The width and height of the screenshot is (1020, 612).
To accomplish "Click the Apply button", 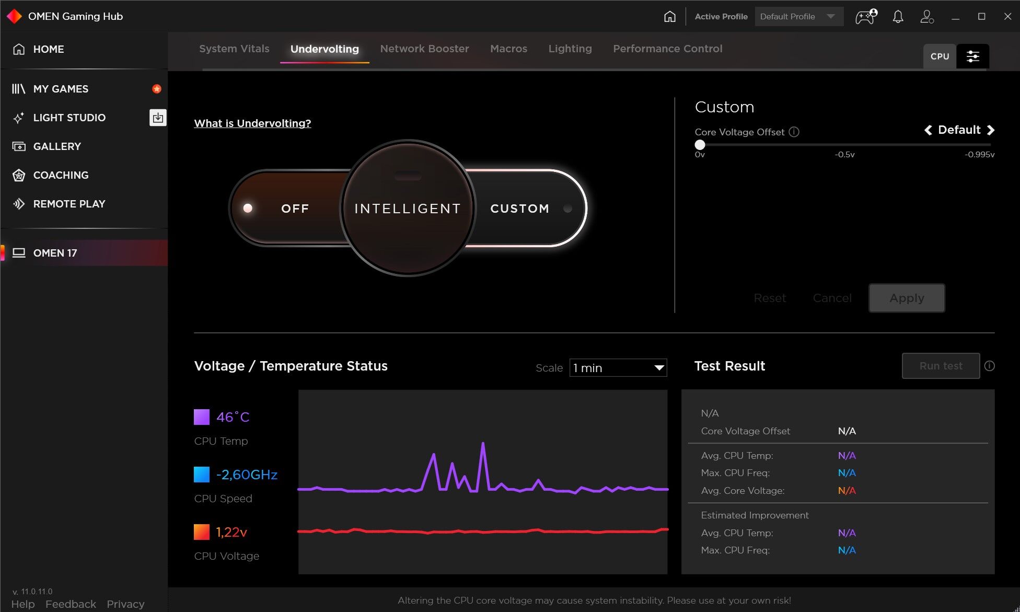I will coord(907,298).
